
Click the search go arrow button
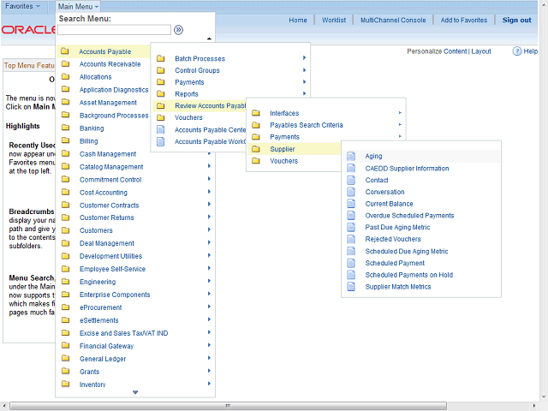point(178,30)
